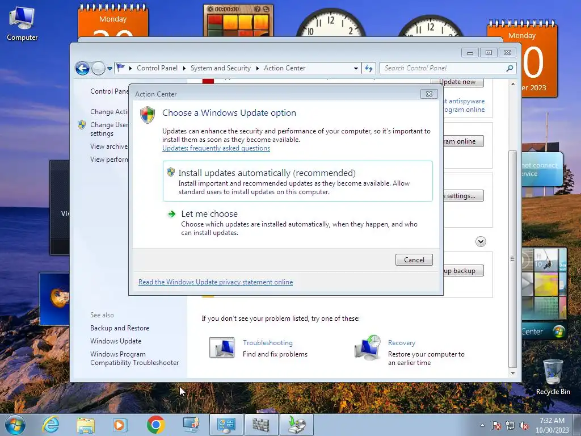Open the Recovery link
Image resolution: width=581 pixels, height=436 pixels.
click(402, 343)
